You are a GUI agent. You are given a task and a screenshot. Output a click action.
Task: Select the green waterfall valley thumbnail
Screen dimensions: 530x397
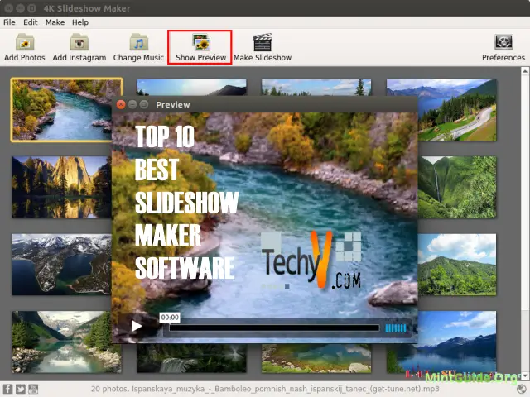(x=457, y=187)
